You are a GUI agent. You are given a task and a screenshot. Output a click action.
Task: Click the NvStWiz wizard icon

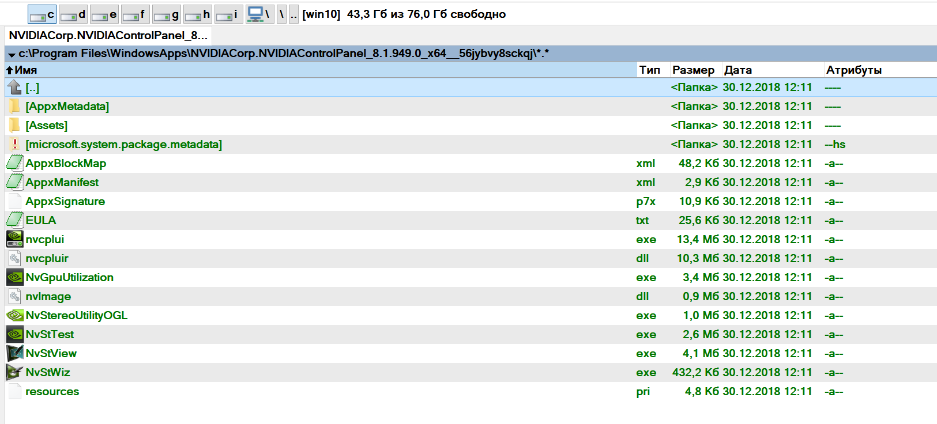(x=14, y=372)
